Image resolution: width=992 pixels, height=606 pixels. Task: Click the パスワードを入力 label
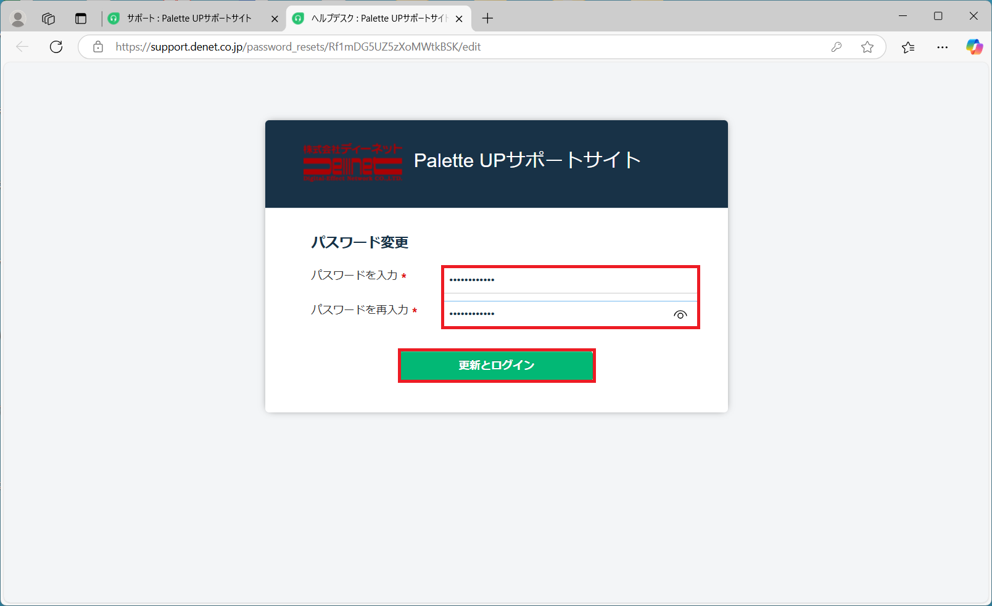click(x=354, y=276)
